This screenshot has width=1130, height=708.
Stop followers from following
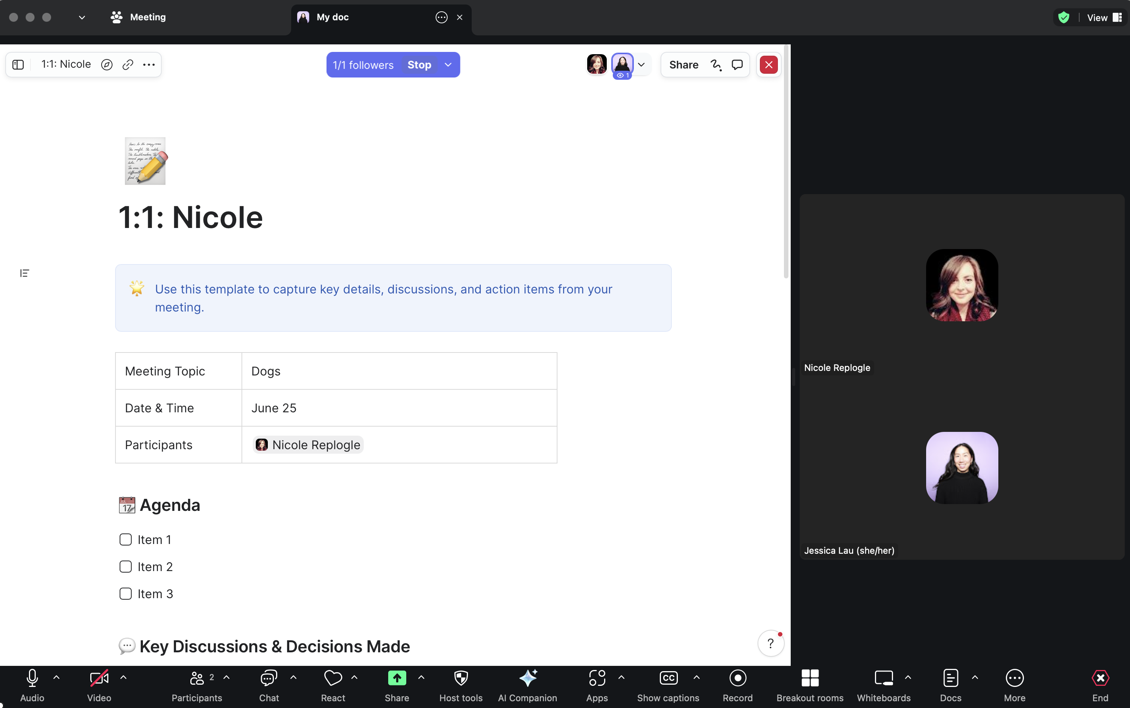(419, 65)
